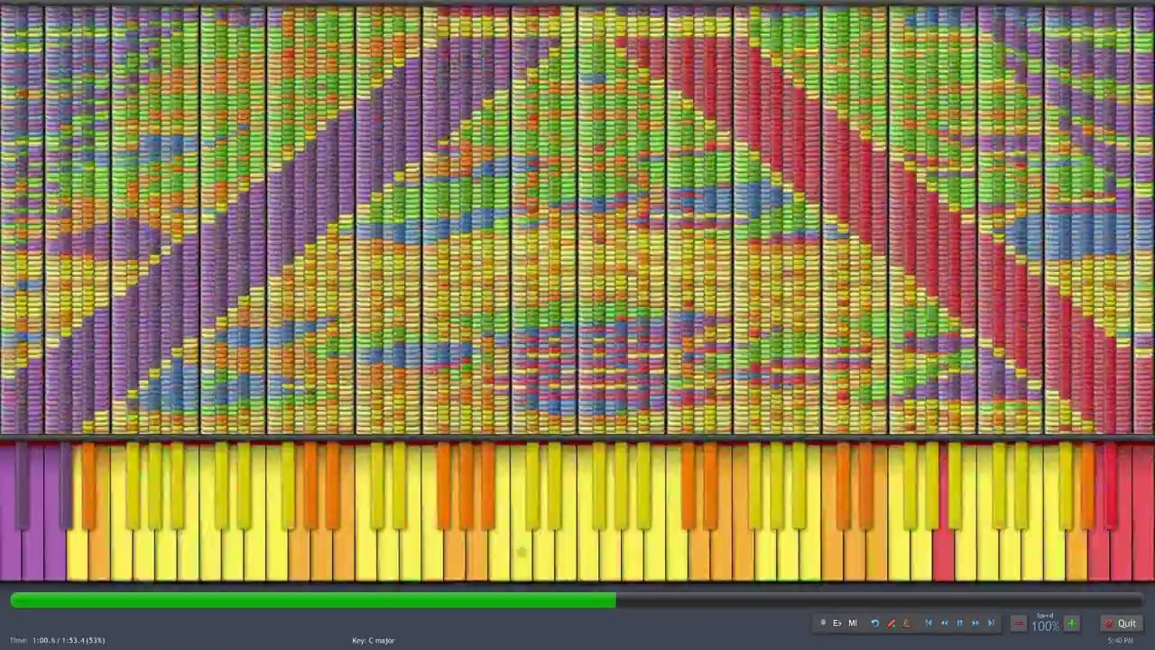Click the 100% speed value
1155x650 pixels.
pos(1045,627)
